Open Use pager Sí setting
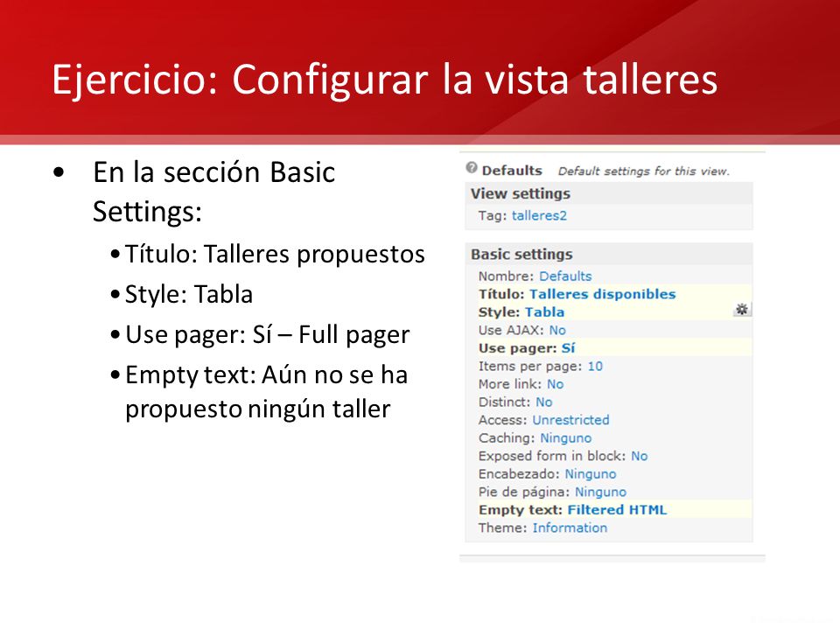The image size is (840, 630). (x=568, y=347)
